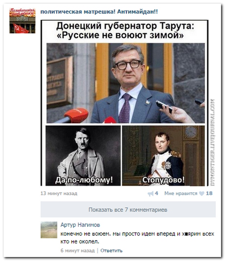Click the Да по-любому! black-and-white picture
Screen dimensions: 225x261
[x=83, y=156]
